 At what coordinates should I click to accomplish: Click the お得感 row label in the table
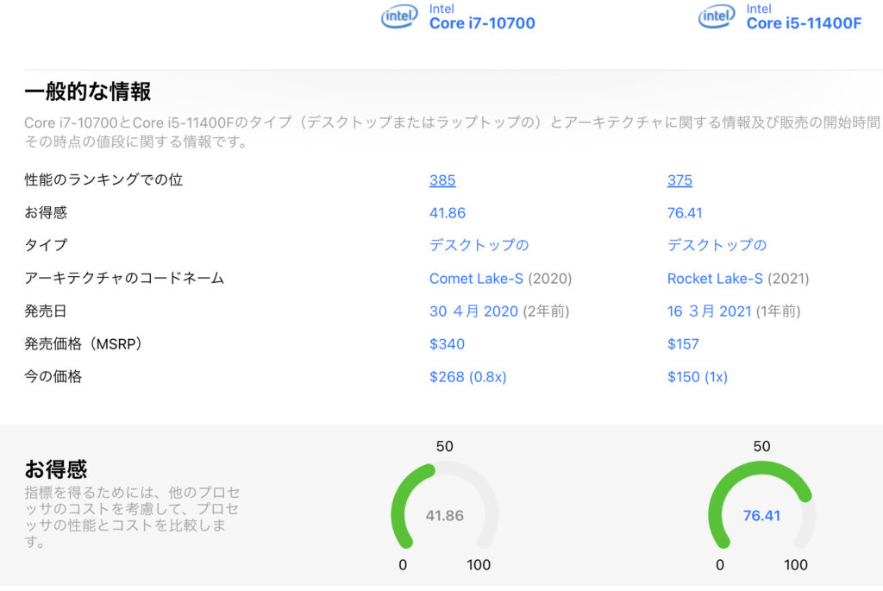point(46,212)
